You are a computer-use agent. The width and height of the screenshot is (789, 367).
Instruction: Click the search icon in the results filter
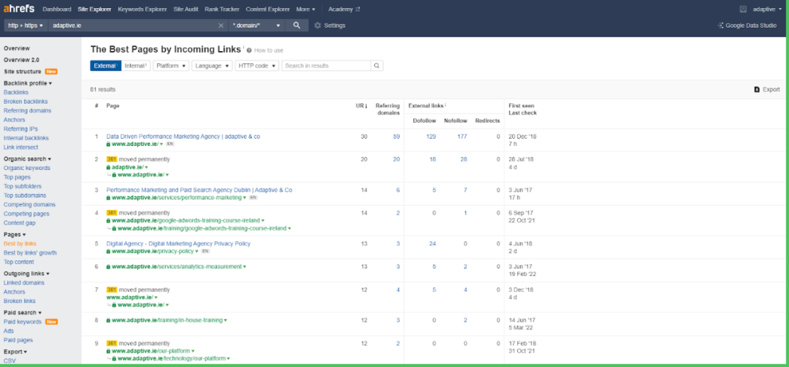(376, 66)
